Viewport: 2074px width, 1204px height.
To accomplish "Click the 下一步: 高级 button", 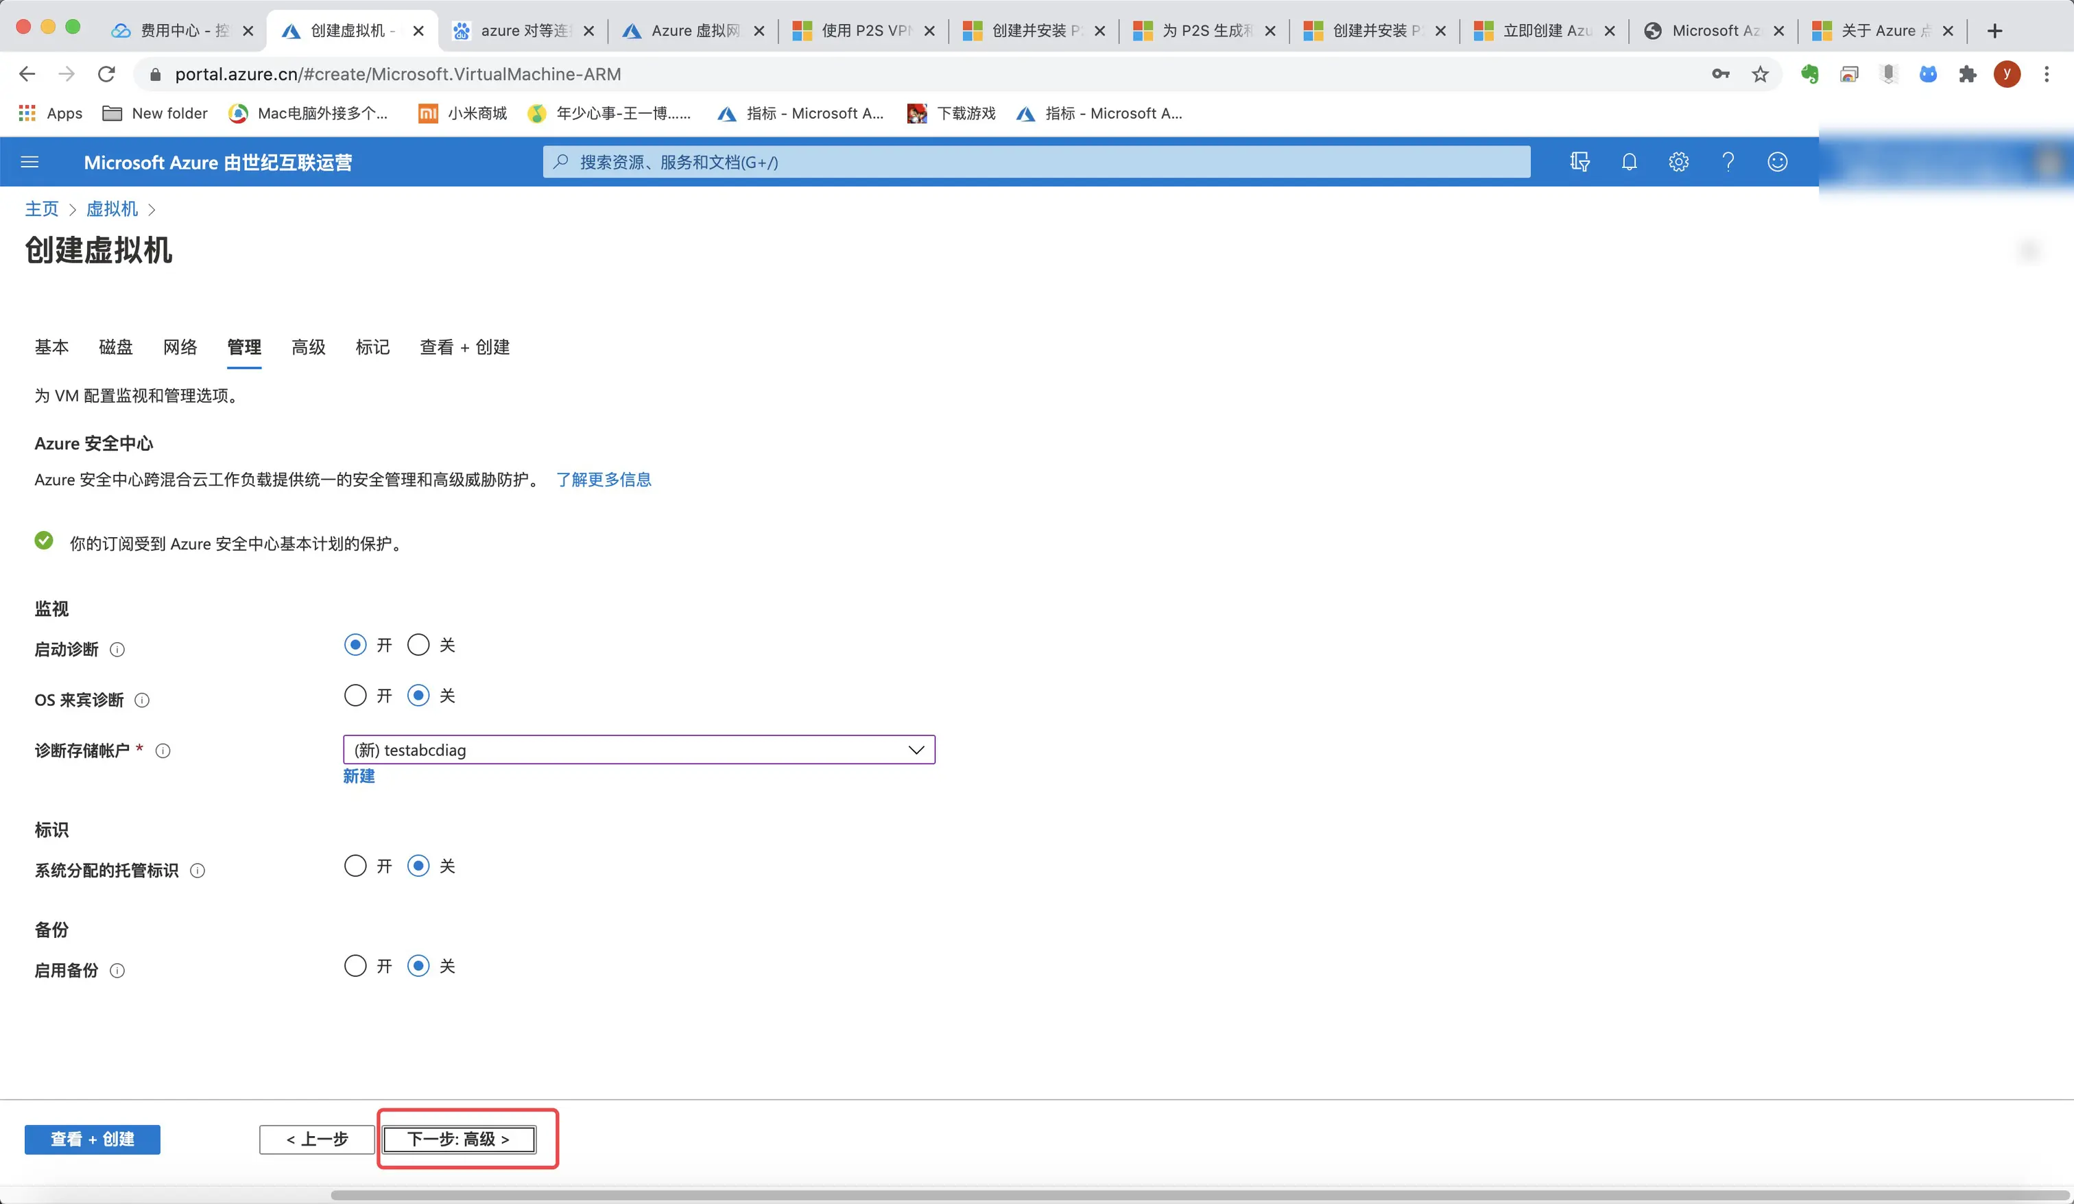I will (x=460, y=1139).
